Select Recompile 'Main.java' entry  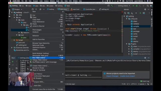tap(47, 56)
